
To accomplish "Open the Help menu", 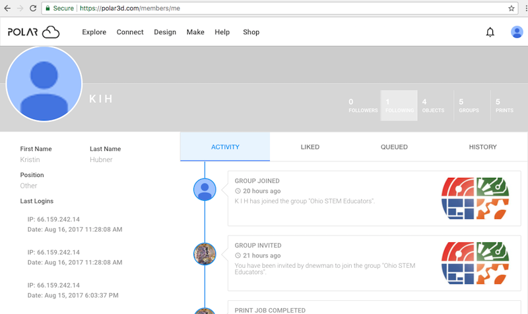I will [222, 32].
